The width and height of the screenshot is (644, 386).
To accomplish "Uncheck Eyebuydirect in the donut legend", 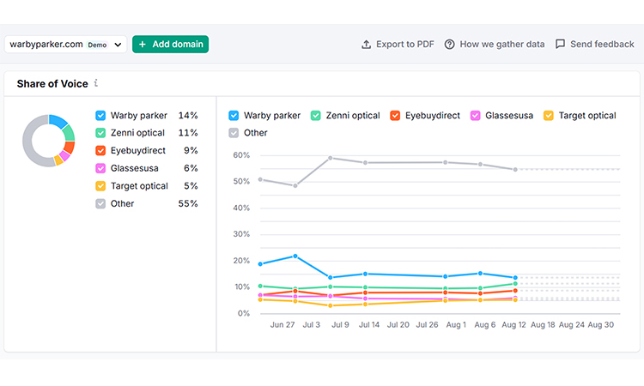I will coord(100,151).
